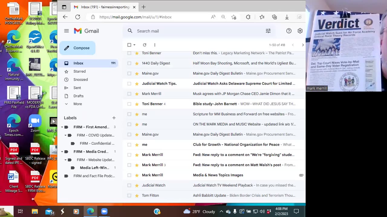Image resolution: width=387 pixels, height=217 pixels.
Task: Open search options filter icon
Action: coord(268,31)
